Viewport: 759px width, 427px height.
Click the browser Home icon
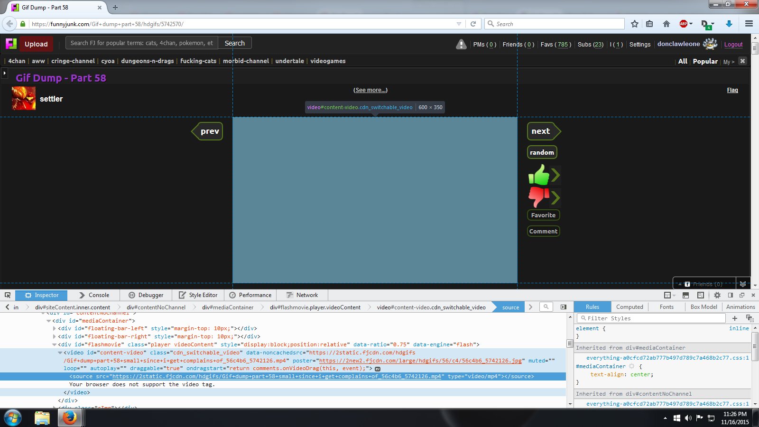(666, 24)
